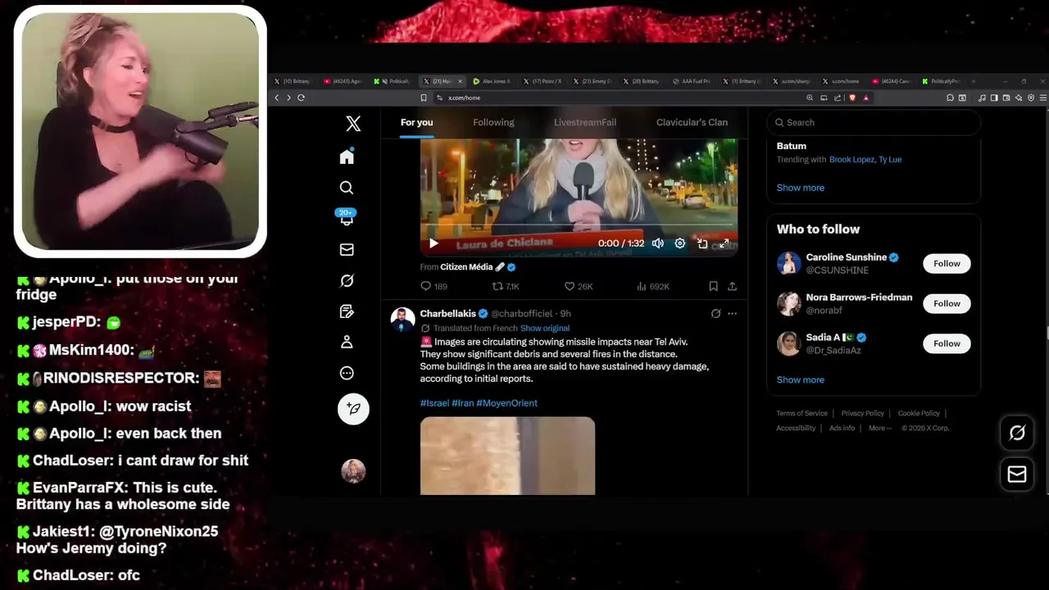
Task: Switch to For you tab
Action: 416,122
